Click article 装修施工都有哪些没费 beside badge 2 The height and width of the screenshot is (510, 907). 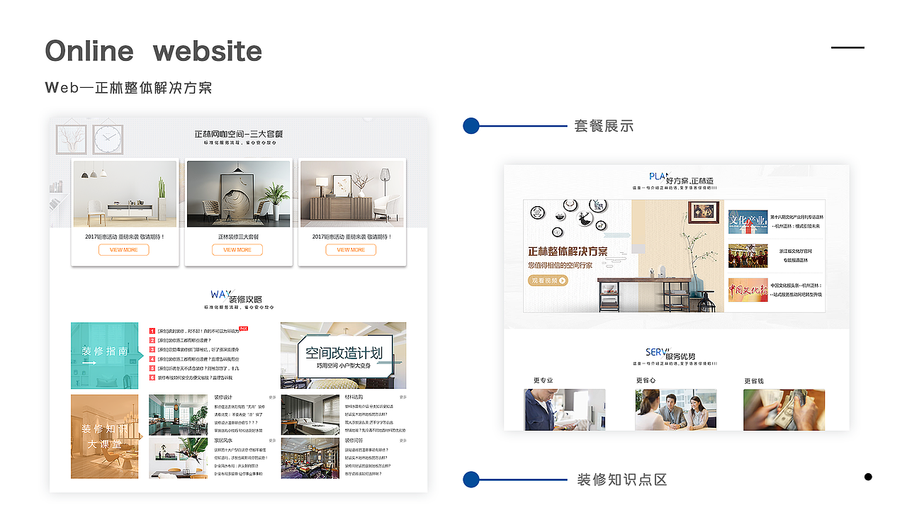pos(186,340)
